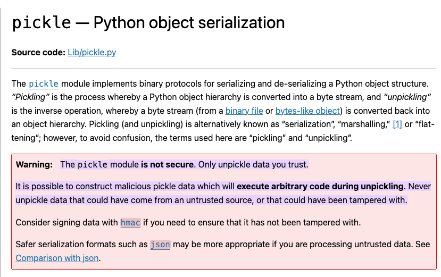The image size is (441, 277).
Task: Click the italic "Pickling" term
Action: click(31, 97)
